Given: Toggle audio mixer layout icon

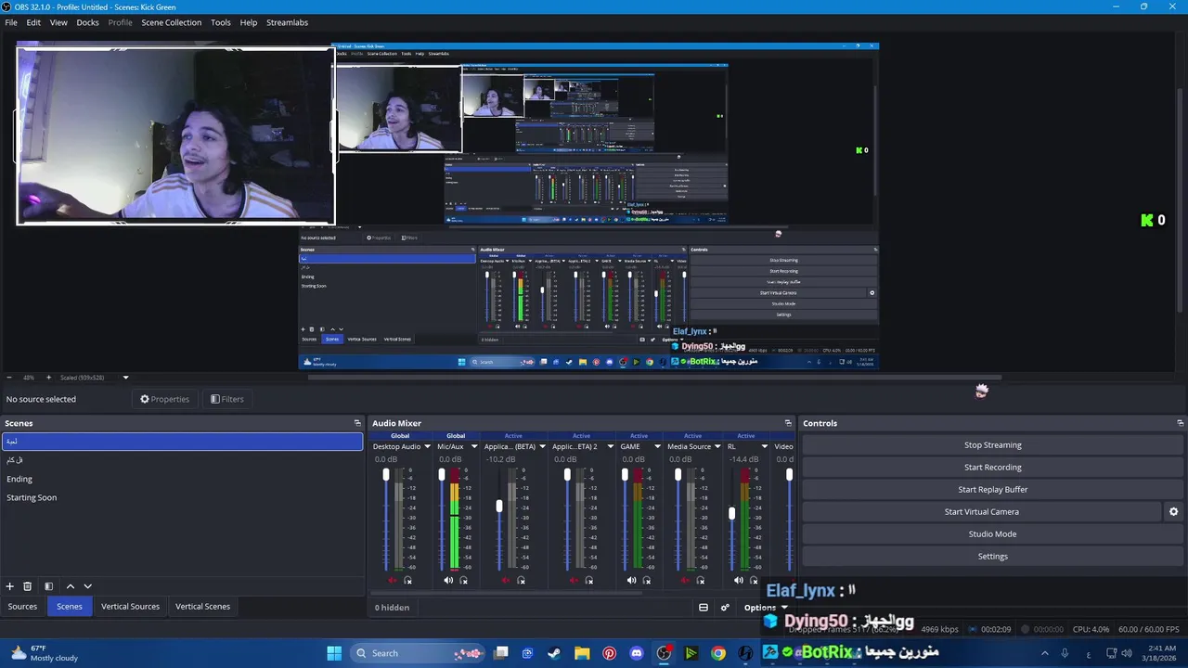Looking at the screenshot, I should [704, 608].
